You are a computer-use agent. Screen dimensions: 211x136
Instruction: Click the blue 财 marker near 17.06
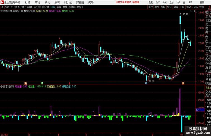pyautogui.click(x=146, y=83)
